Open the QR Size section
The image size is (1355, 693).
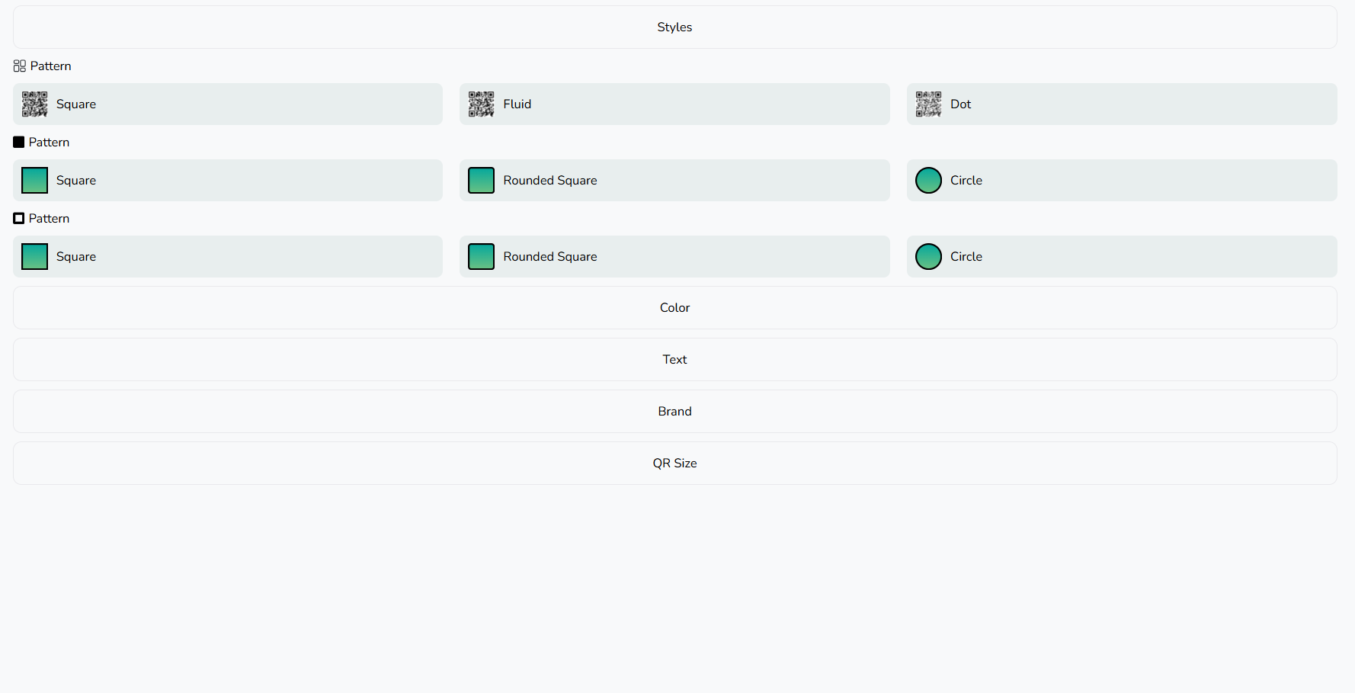(x=674, y=464)
